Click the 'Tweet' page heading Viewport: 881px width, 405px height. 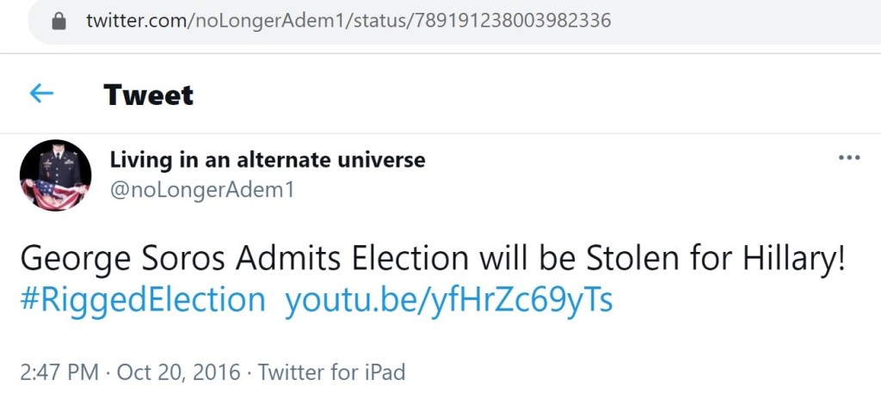[x=148, y=95]
